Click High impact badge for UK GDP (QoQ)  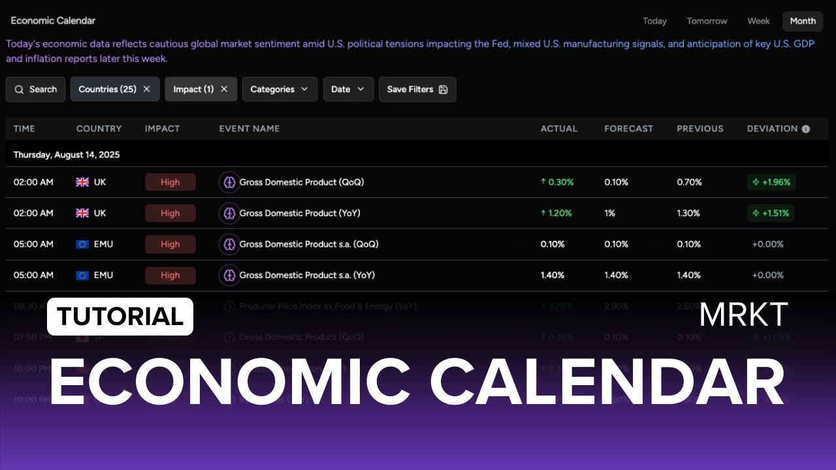pos(170,182)
